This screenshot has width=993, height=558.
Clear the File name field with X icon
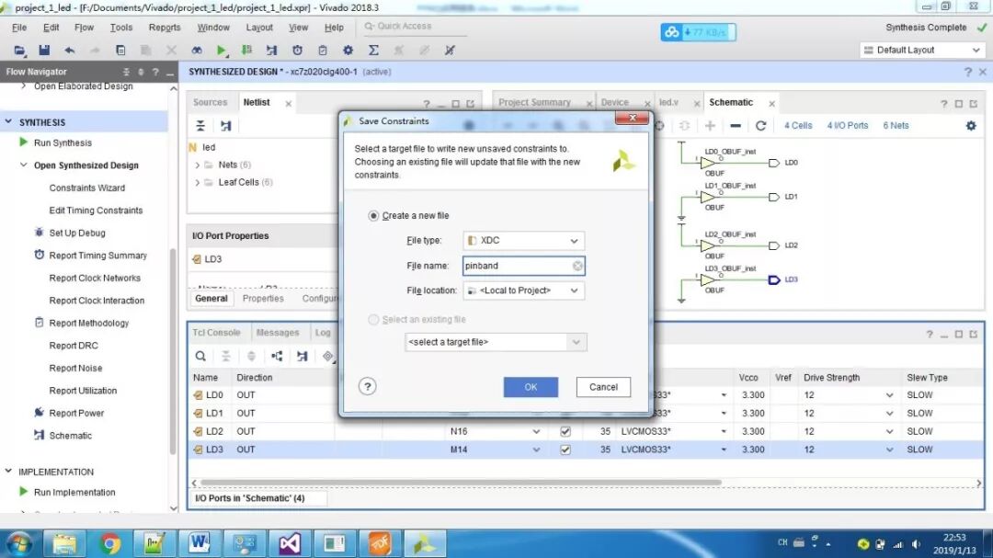[x=577, y=266]
